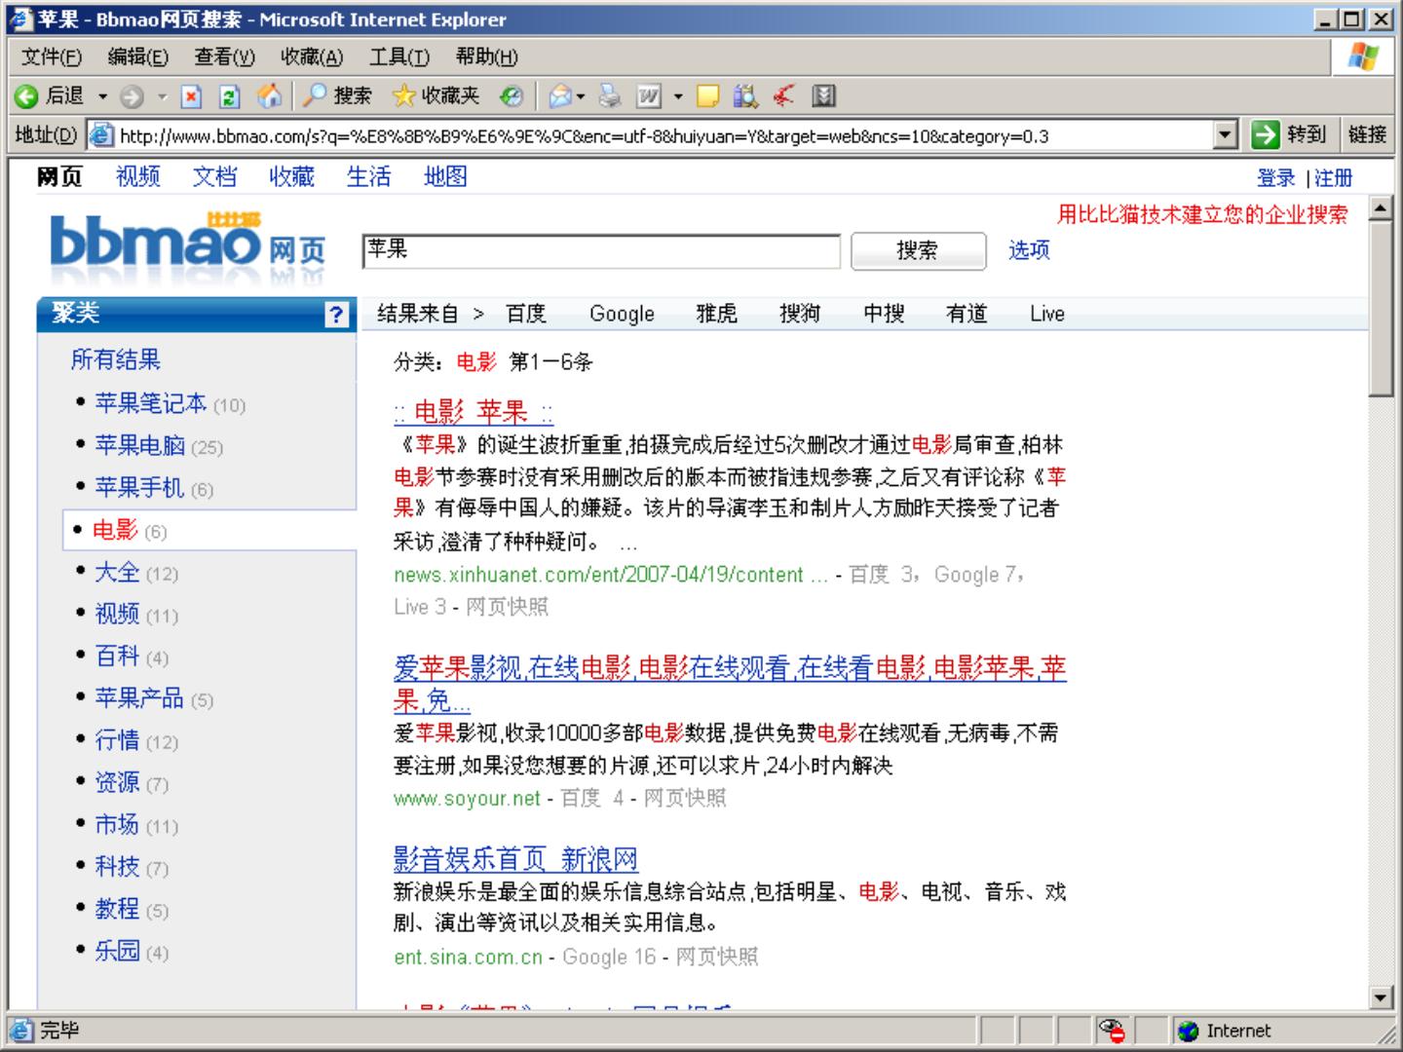Expand the Back button history dropdown
Screen dimensions: 1403x1052
point(102,95)
